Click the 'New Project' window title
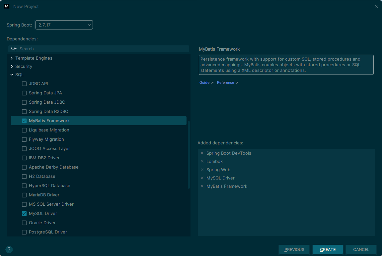382x256 pixels. (x=26, y=7)
